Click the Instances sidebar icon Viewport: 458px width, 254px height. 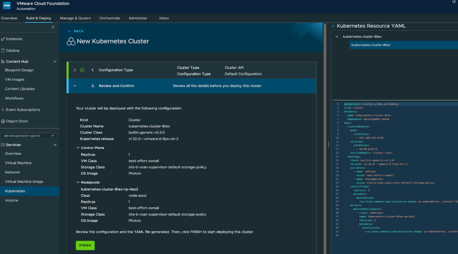(3, 39)
